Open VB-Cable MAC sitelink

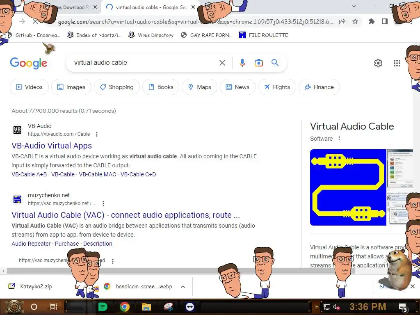coord(98,174)
